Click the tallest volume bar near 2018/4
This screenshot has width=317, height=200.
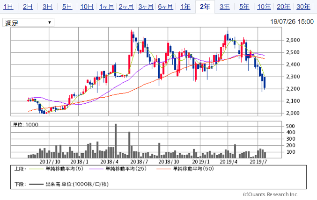[116, 141]
